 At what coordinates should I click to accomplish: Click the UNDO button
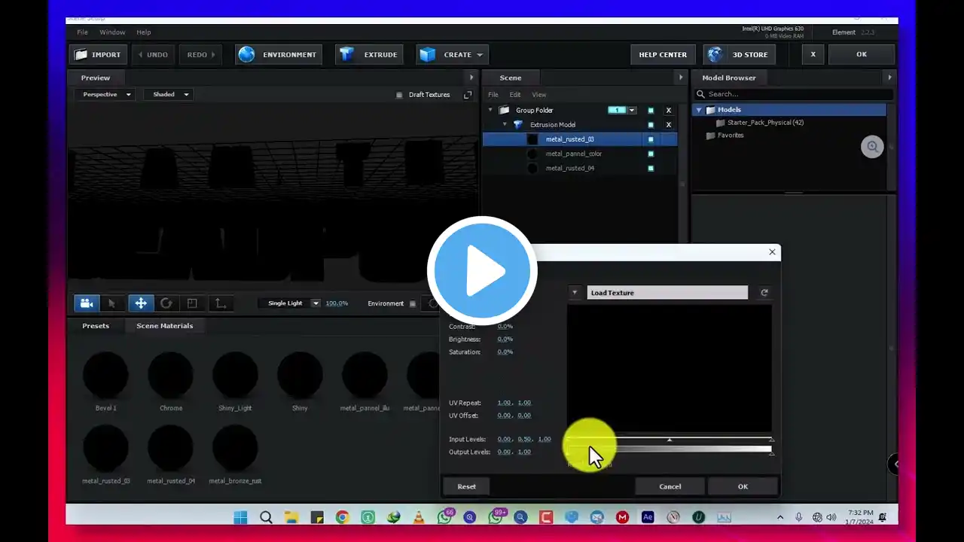(x=153, y=55)
